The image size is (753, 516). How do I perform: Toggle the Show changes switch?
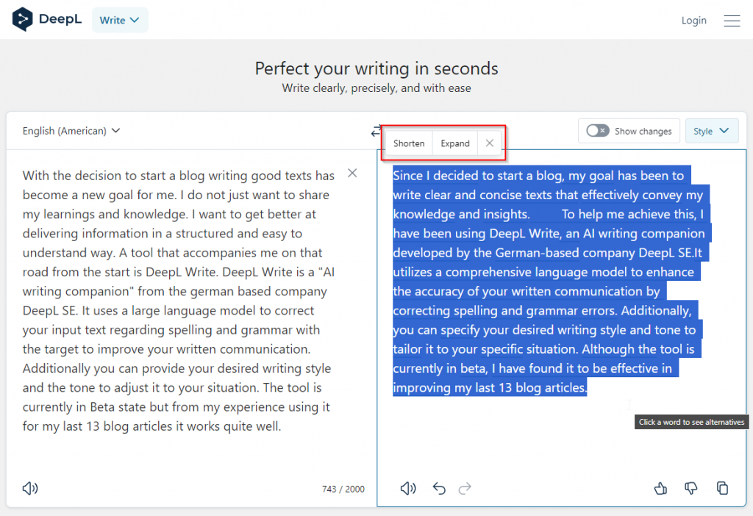click(597, 131)
